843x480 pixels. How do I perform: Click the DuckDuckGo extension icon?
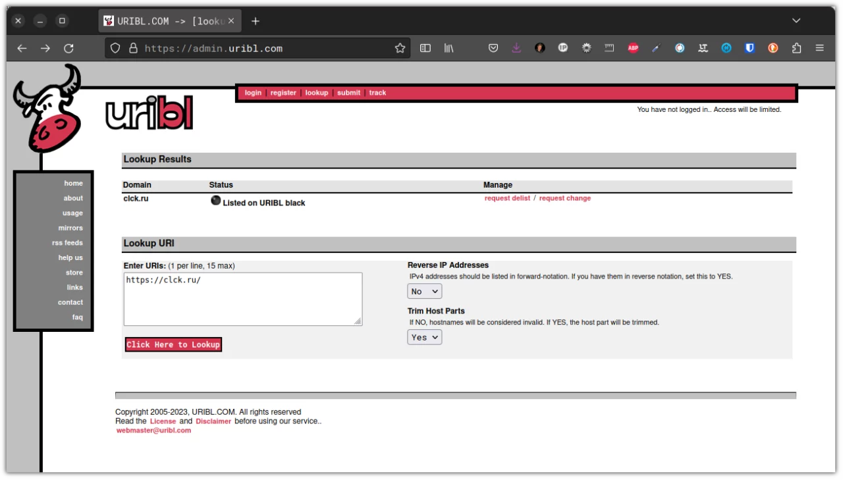(773, 48)
